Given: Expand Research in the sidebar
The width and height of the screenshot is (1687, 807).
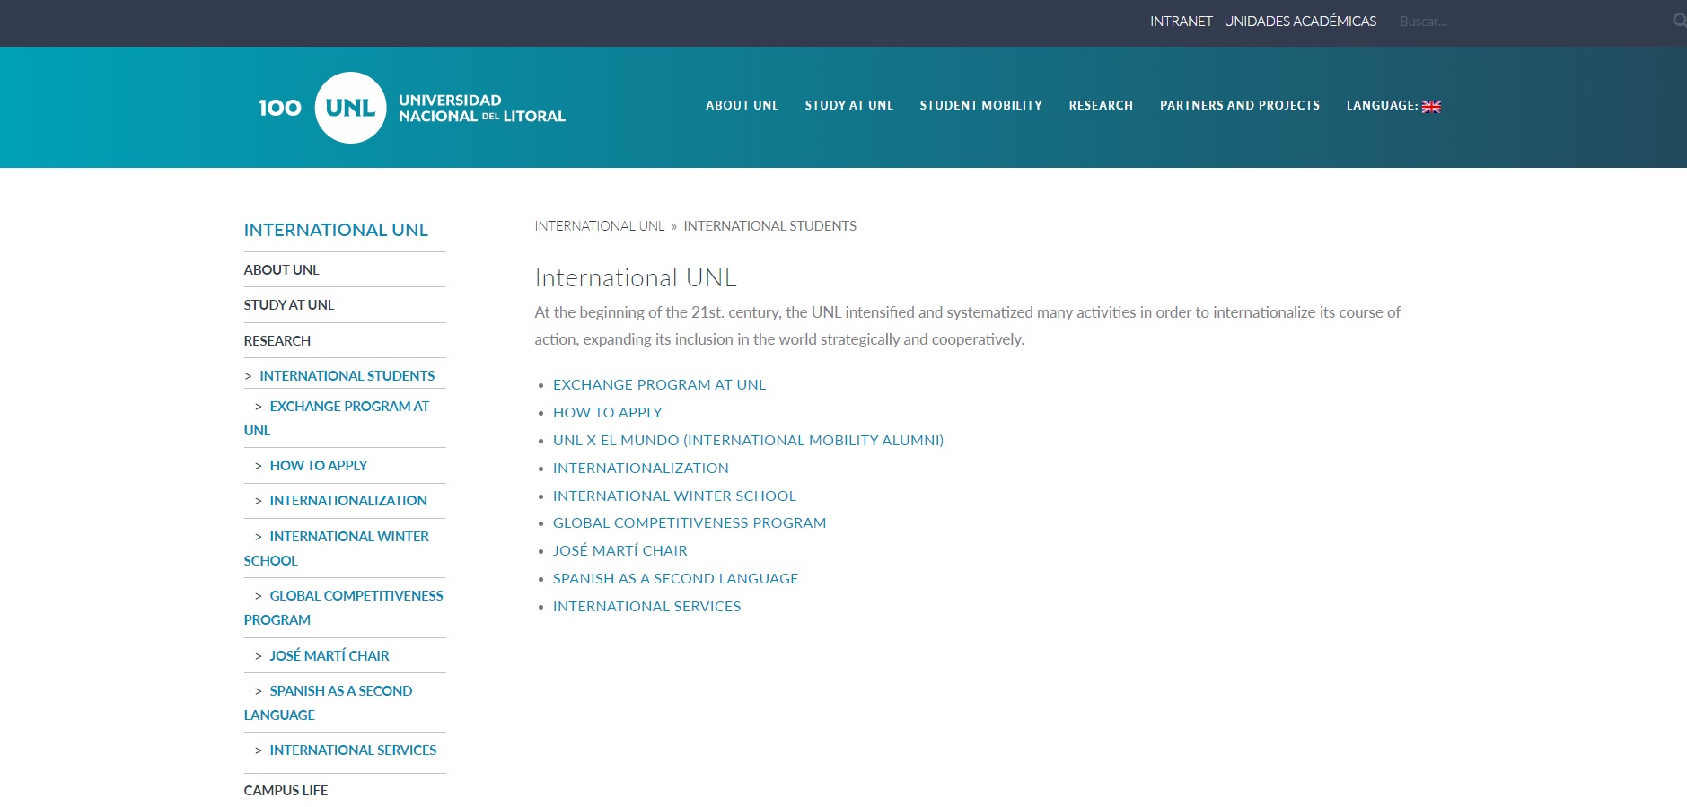Looking at the screenshot, I should pos(277,340).
